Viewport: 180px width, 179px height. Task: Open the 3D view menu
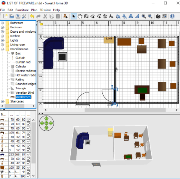(45, 10)
